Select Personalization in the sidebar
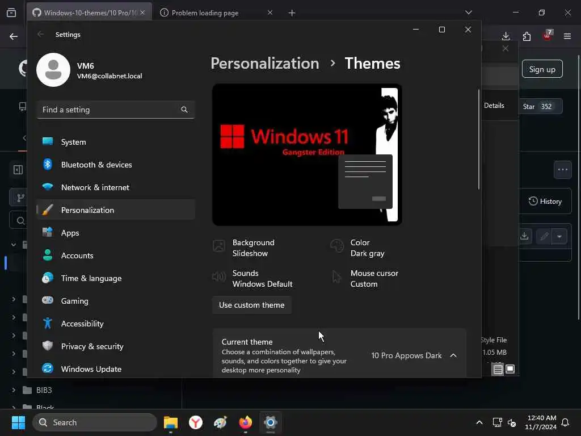581x436 pixels. click(x=116, y=210)
